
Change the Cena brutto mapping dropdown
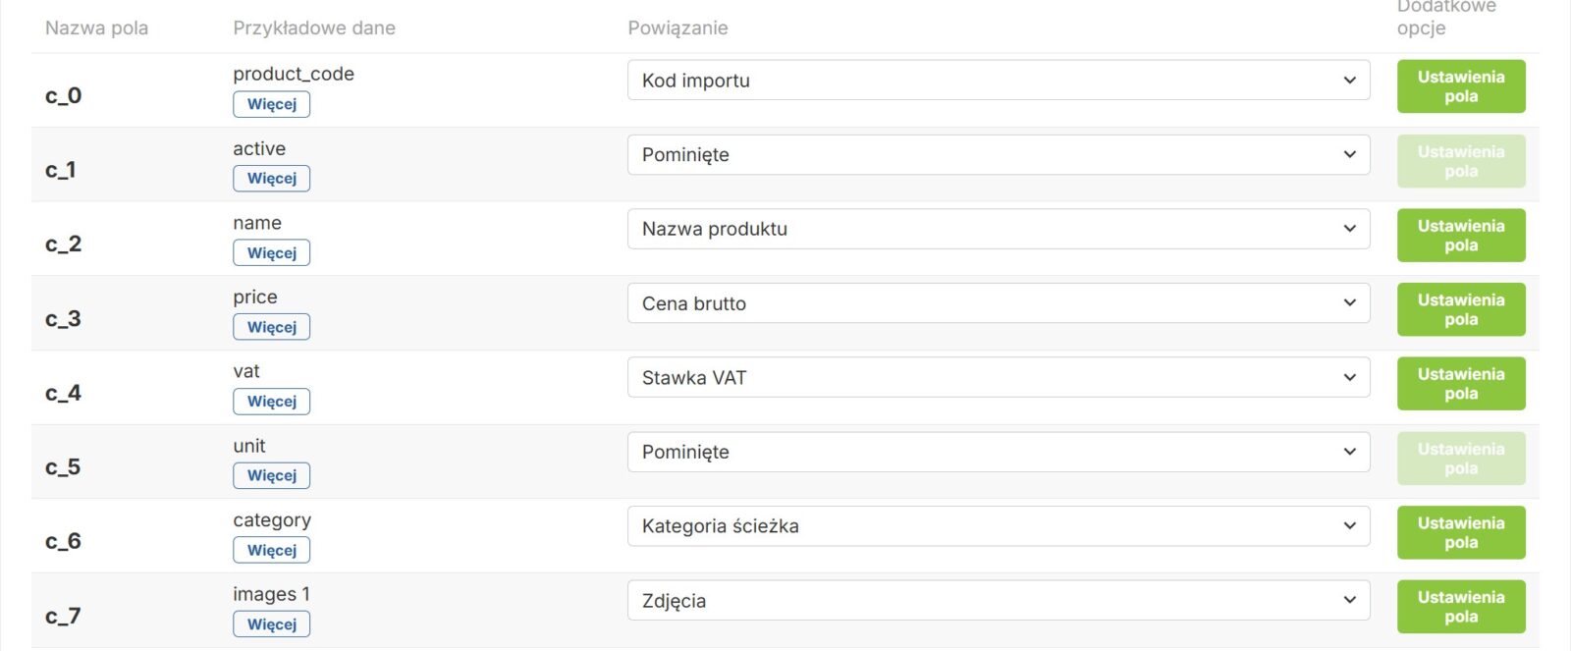coord(998,303)
